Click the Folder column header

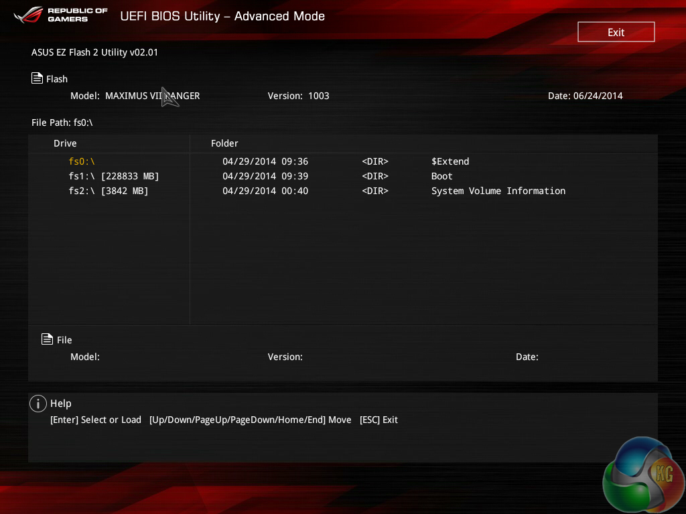click(224, 143)
